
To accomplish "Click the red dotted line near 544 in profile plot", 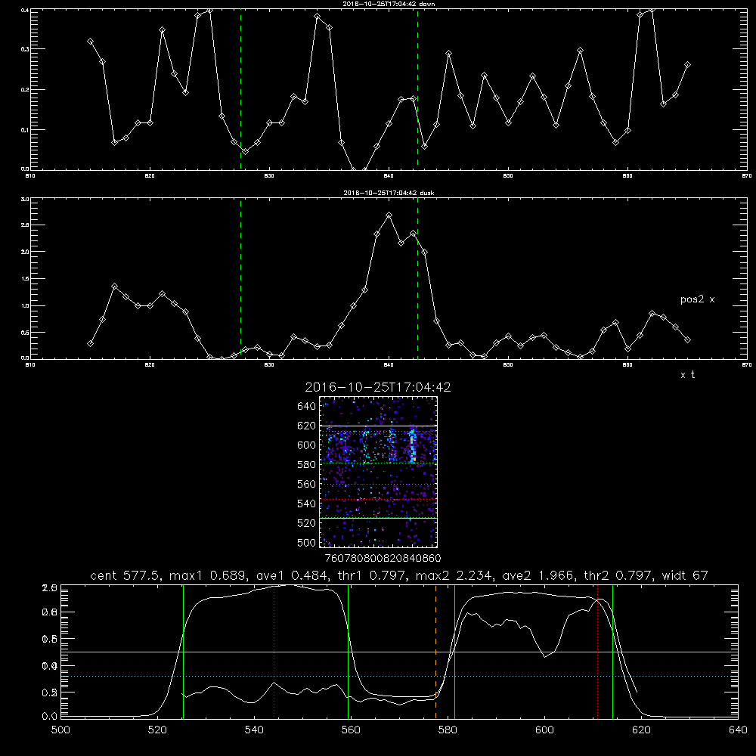I will (x=274, y=652).
